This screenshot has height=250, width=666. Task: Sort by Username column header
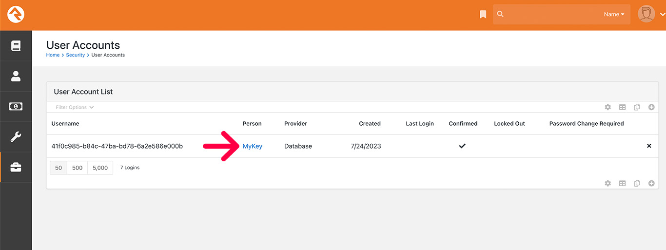tap(65, 124)
